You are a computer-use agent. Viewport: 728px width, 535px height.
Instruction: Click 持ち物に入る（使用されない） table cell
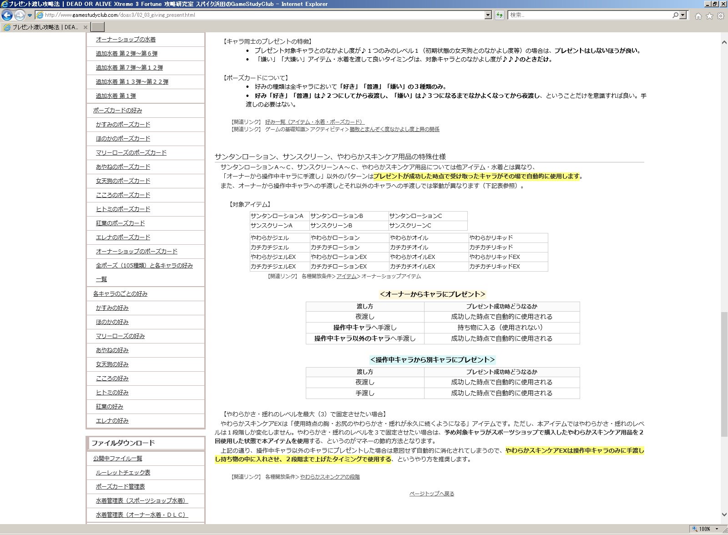(x=502, y=328)
